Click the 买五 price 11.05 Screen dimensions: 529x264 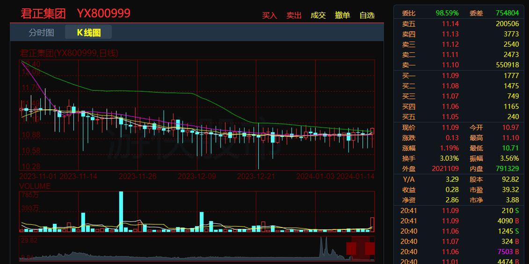(450, 117)
